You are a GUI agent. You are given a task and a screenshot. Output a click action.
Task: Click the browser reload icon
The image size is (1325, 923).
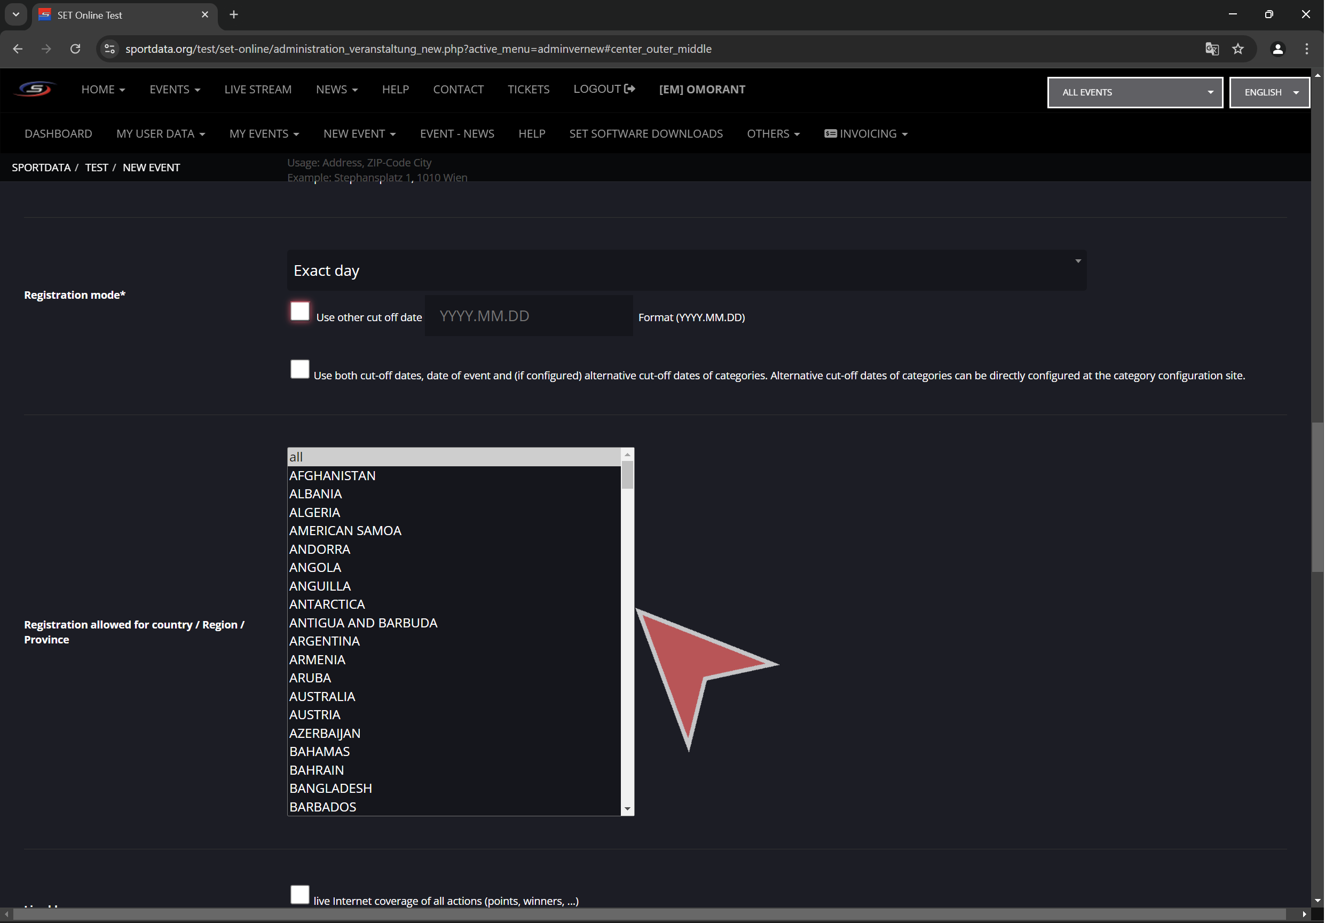tap(75, 49)
